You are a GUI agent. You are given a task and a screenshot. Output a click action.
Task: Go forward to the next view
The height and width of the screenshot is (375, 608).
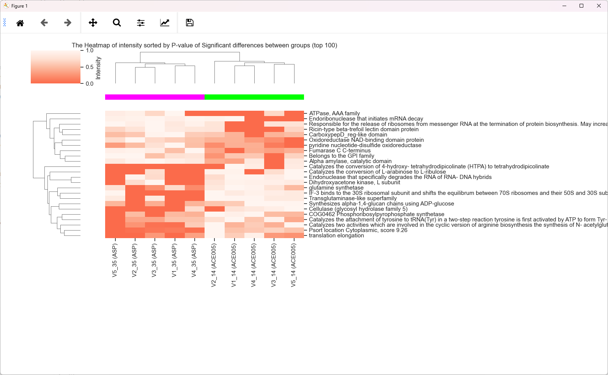pos(68,23)
